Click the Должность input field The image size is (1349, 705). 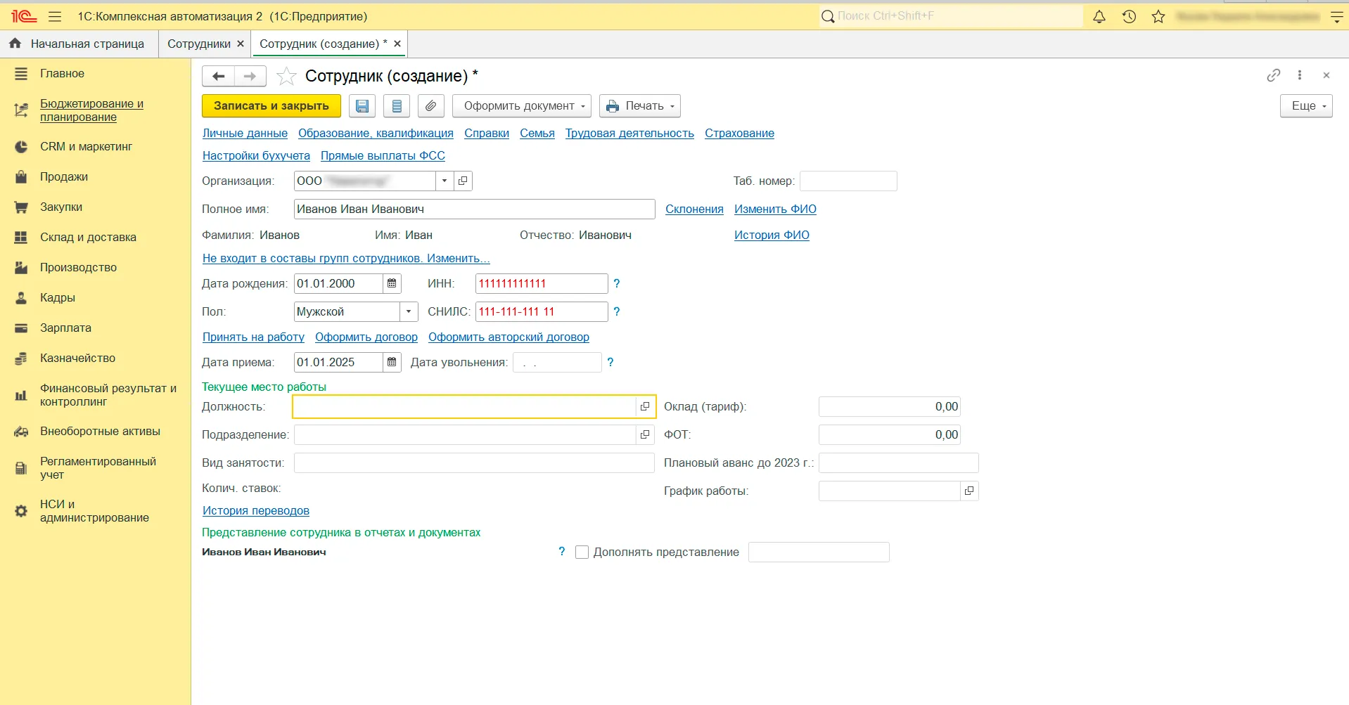click(x=464, y=406)
